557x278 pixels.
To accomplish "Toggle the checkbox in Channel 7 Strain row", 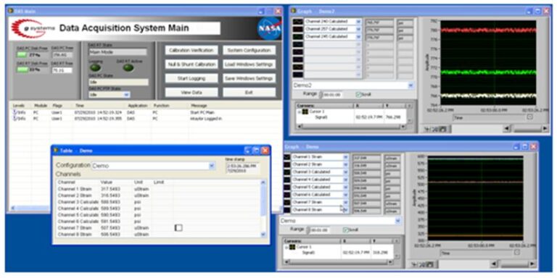I will click(x=178, y=227).
